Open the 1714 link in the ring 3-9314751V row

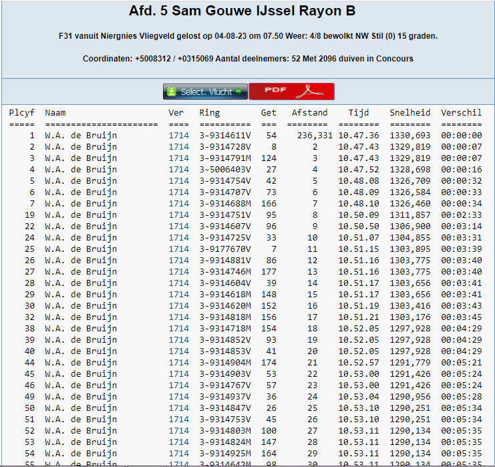tap(178, 215)
